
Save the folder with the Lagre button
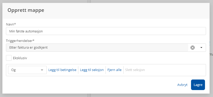coord(198,85)
